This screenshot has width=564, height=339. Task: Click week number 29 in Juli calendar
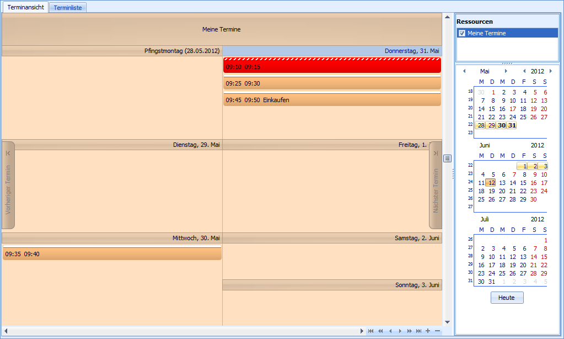point(470,264)
